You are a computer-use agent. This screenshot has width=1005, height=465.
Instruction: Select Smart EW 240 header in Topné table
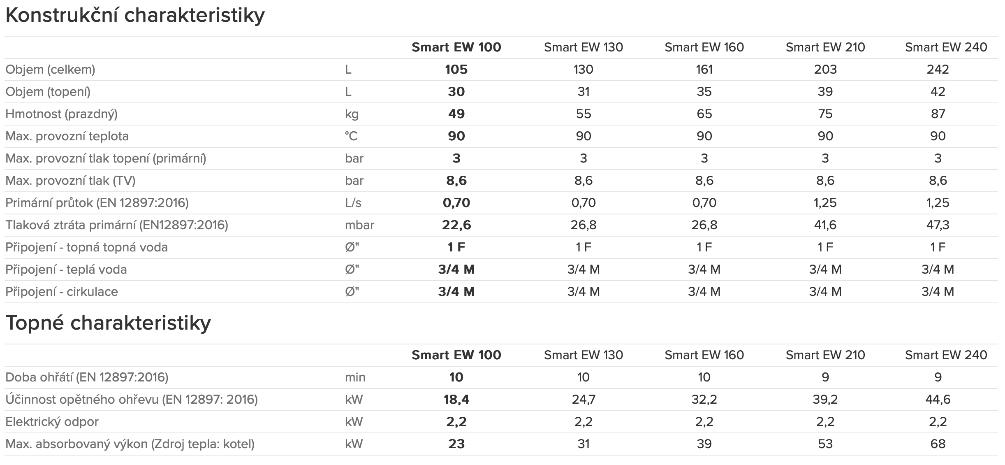click(946, 355)
